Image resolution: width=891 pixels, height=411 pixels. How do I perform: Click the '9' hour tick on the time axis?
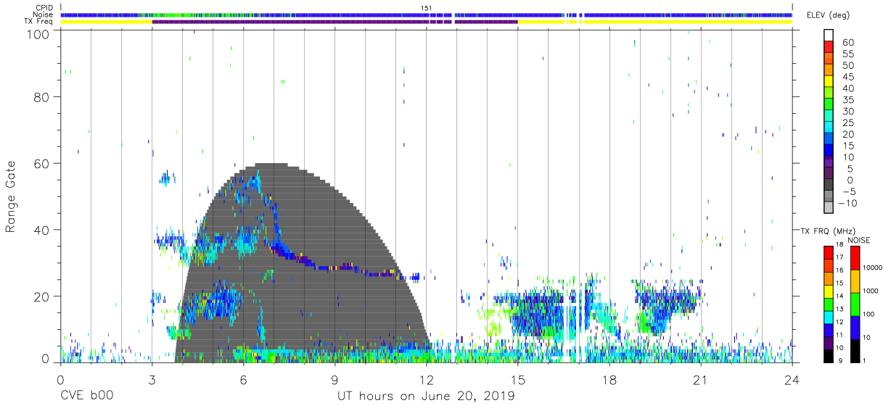[x=334, y=380]
